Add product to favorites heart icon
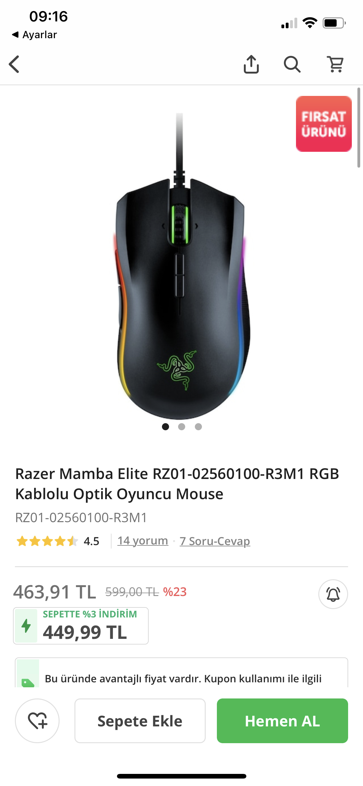The height and width of the screenshot is (786, 363). click(x=37, y=720)
